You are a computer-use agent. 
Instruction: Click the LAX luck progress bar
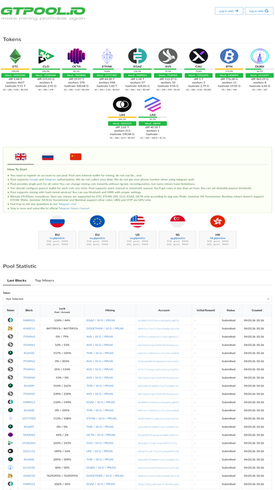tap(153, 118)
